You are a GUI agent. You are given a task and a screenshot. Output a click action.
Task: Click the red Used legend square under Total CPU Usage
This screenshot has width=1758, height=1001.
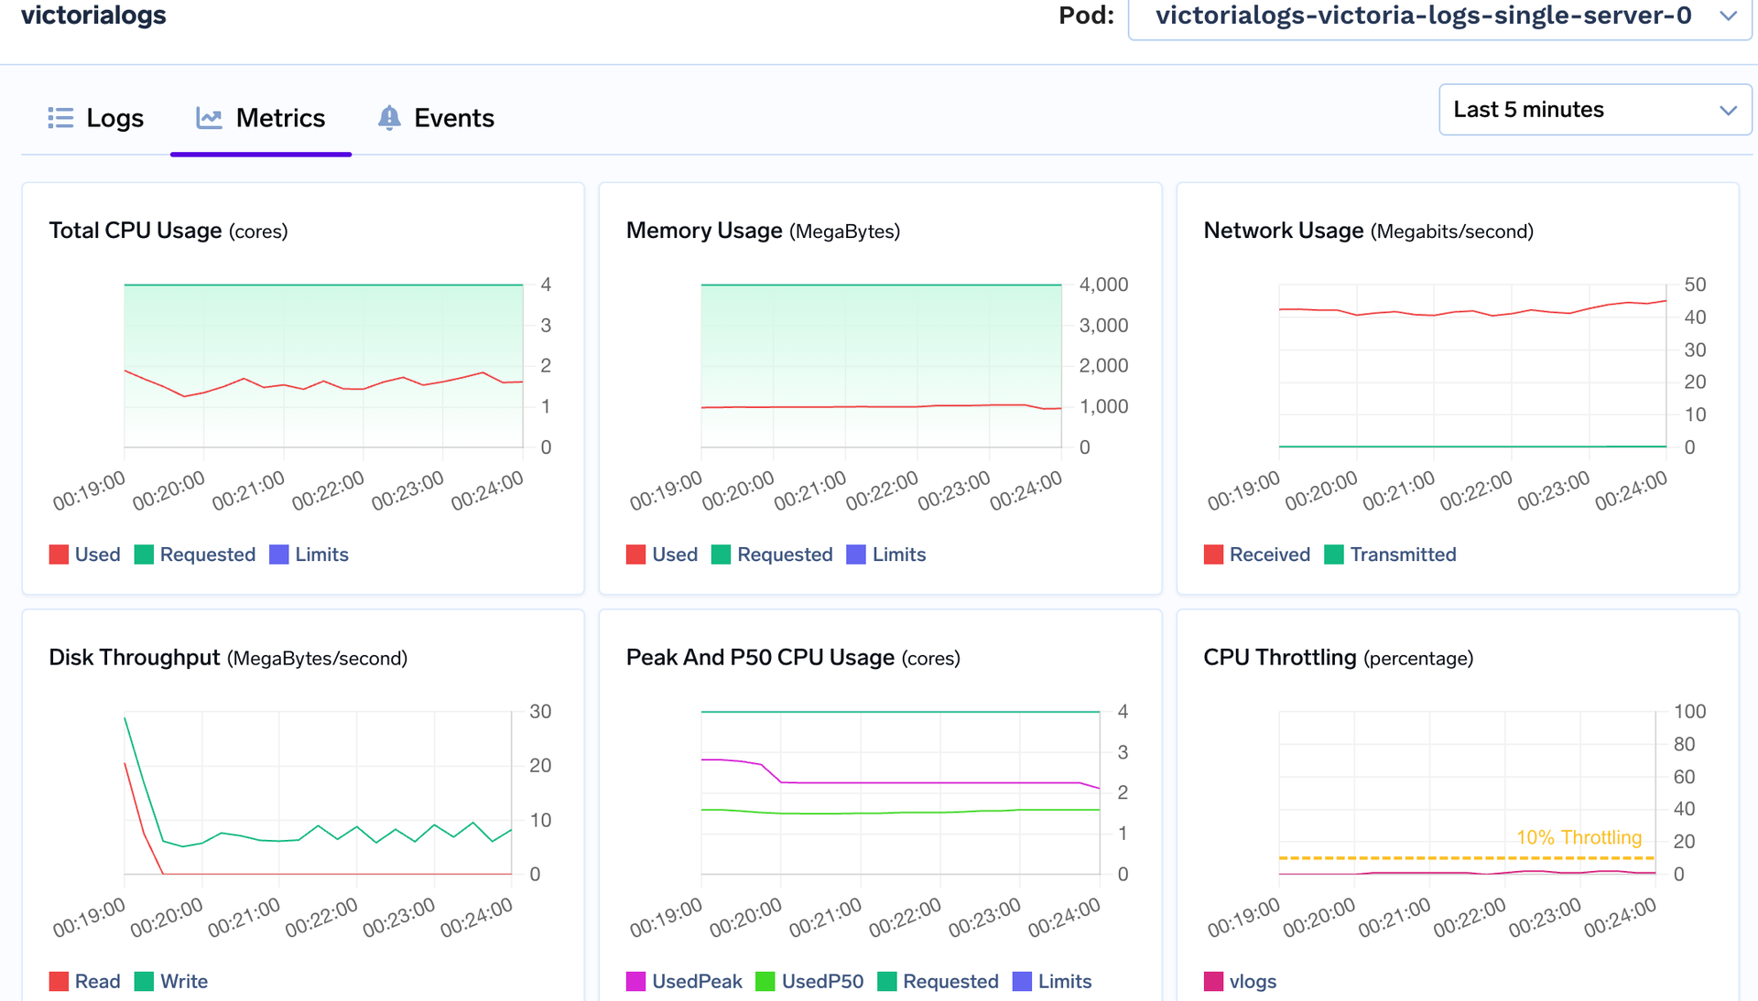coord(59,554)
